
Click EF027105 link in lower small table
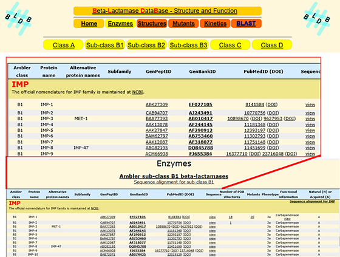coord(137,217)
